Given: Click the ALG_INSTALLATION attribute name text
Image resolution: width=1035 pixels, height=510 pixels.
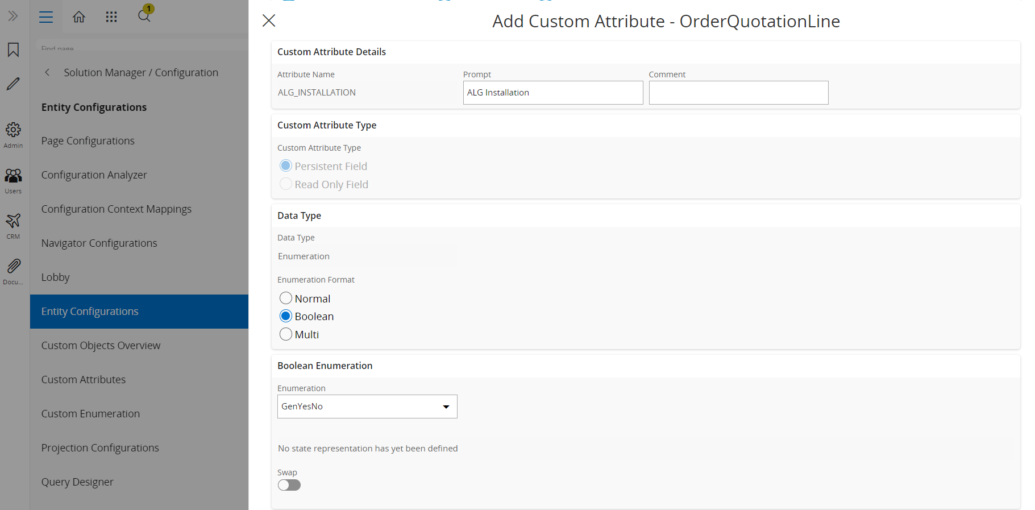Looking at the screenshot, I should point(317,92).
